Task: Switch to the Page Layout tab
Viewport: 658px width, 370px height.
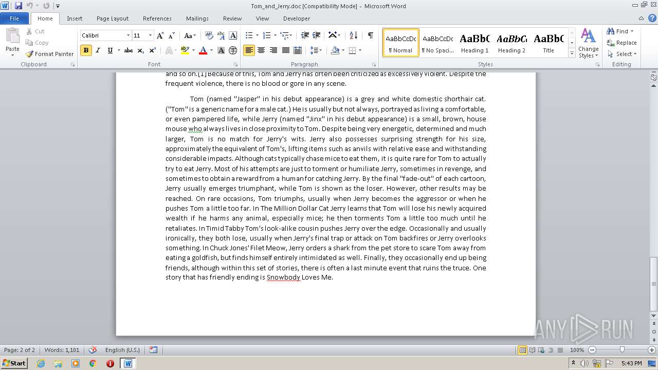Action: [113, 18]
